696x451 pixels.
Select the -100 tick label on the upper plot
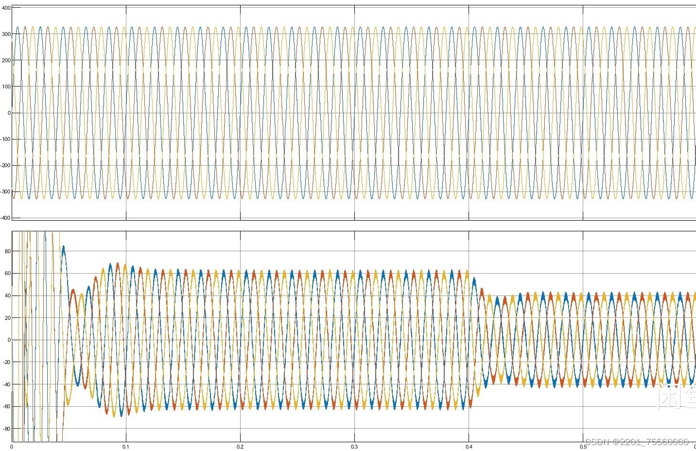point(4,139)
